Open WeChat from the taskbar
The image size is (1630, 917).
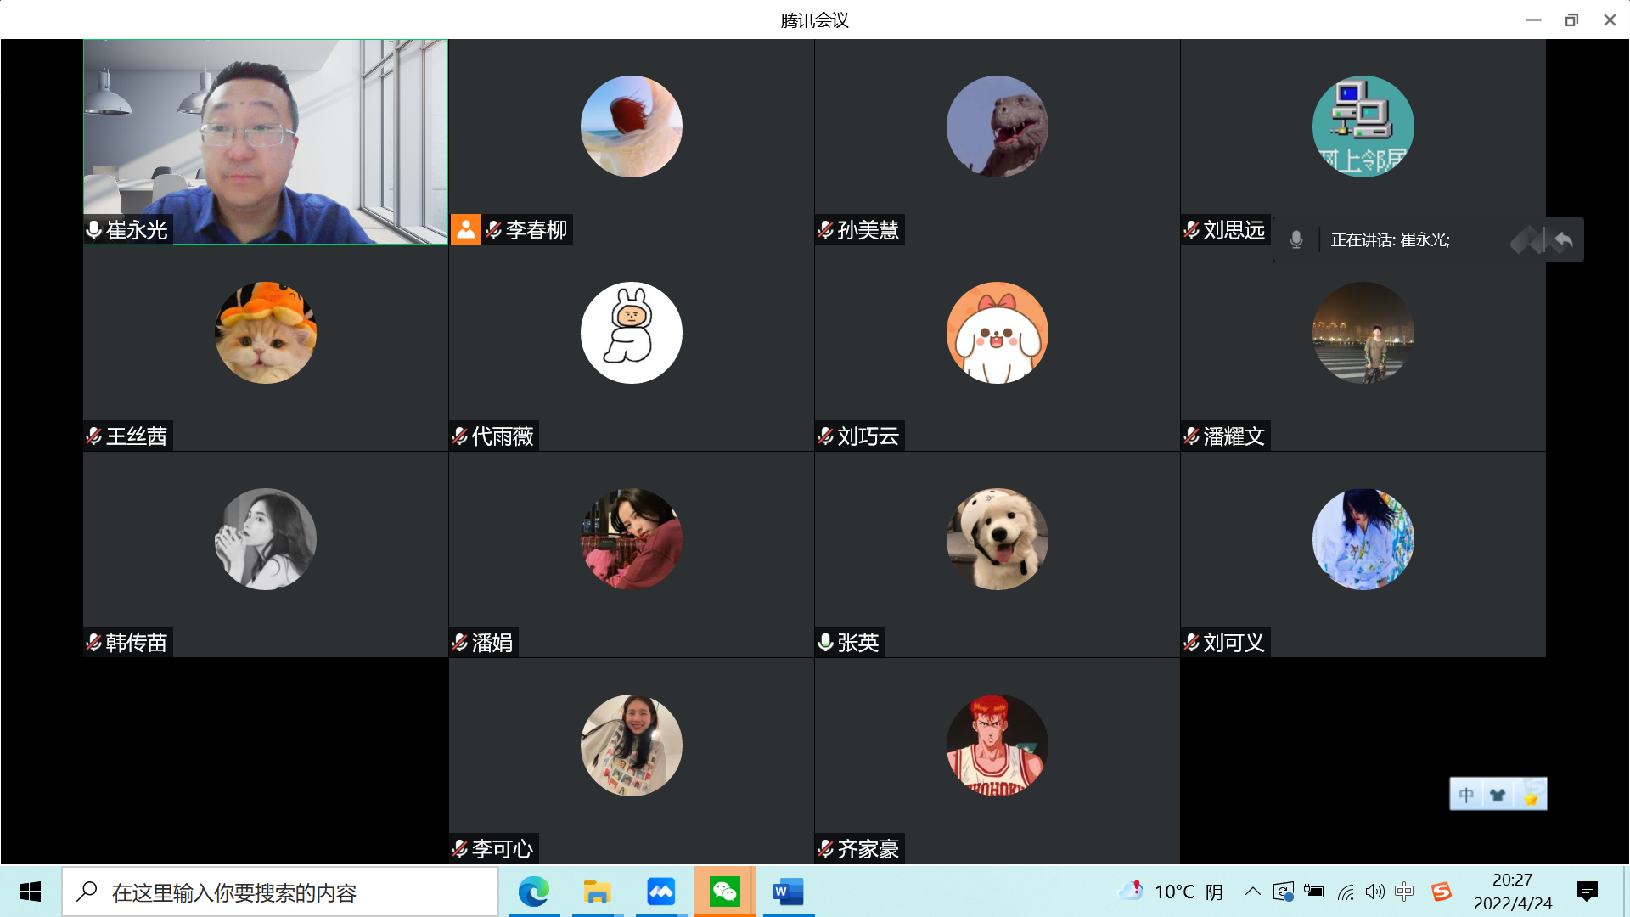(724, 892)
